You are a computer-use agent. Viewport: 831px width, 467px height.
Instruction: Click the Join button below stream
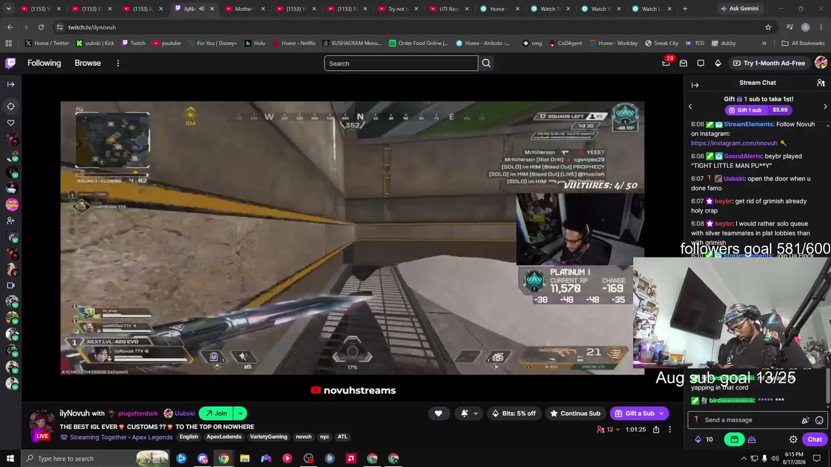pyautogui.click(x=216, y=413)
